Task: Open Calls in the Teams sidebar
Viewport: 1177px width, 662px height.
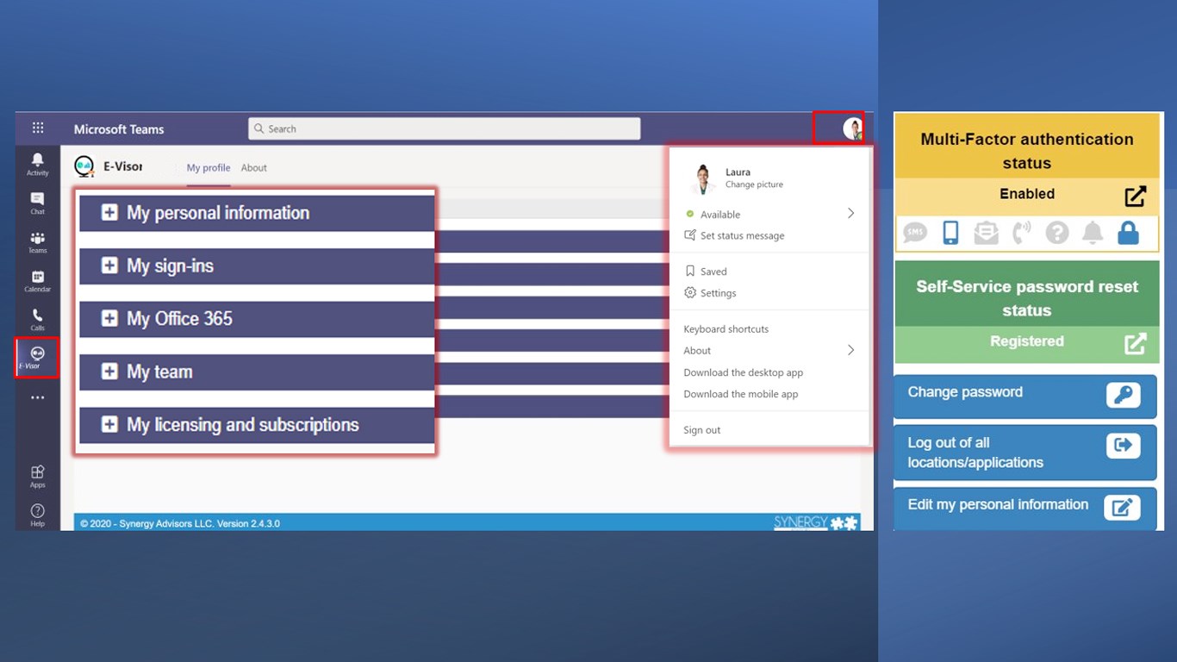Action: [38, 320]
